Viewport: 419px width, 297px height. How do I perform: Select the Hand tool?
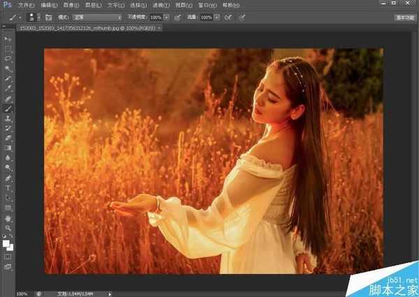point(8,218)
